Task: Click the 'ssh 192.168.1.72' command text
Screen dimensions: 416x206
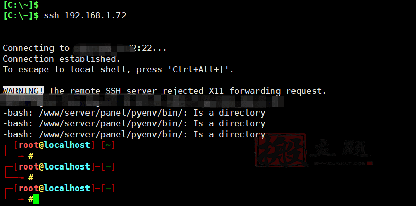Action: pyautogui.click(x=85, y=15)
